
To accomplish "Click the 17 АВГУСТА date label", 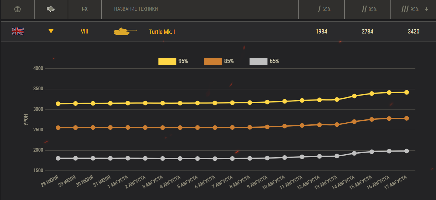I will pos(396,183).
